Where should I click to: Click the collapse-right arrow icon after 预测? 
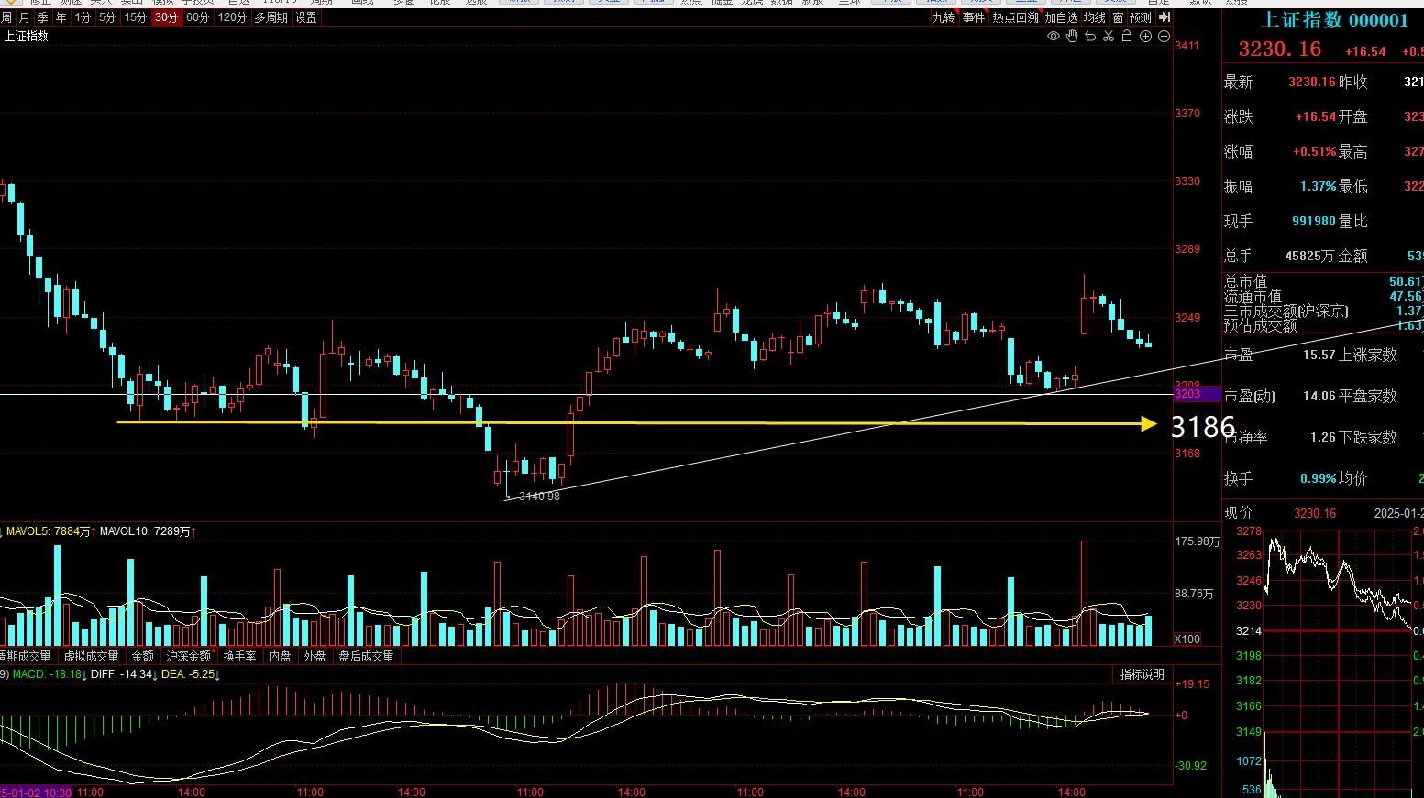coord(1165,17)
